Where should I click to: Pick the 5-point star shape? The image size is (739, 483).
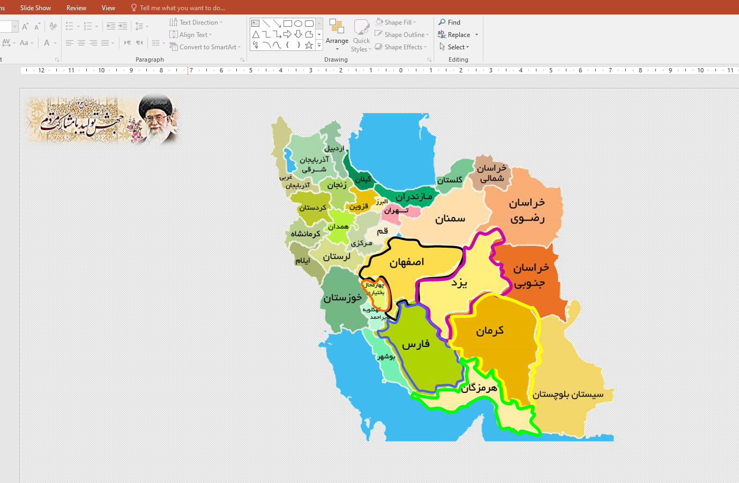click(309, 45)
